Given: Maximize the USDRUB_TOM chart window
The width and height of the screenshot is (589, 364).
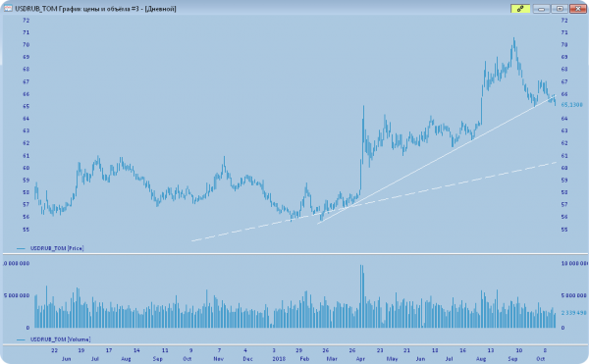Looking at the screenshot, I should (560, 9).
